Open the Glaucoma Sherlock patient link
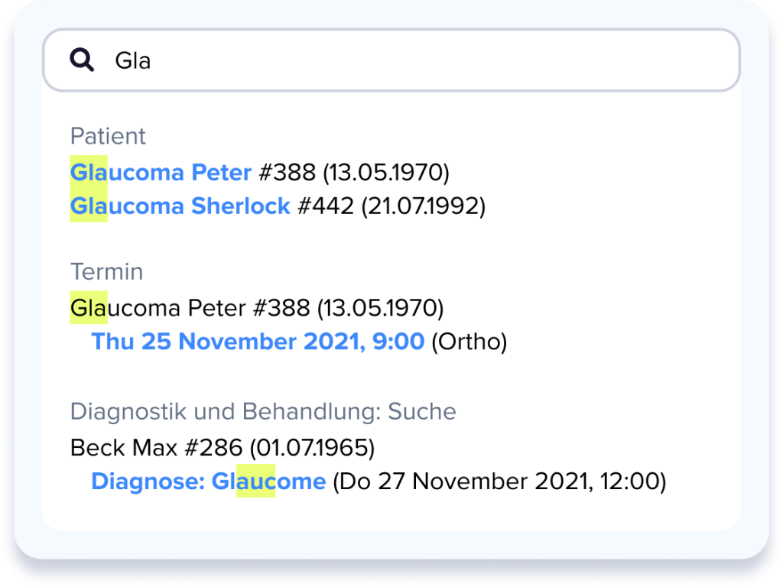Viewport: 783px width, 587px height. click(x=180, y=206)
